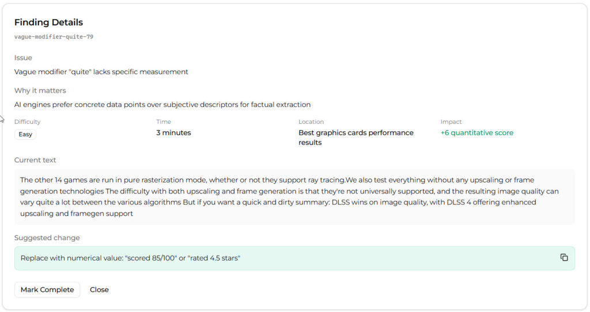The image size is (590, 312).
Task: Click the vague-modifier-quite-79 finding ID
Action: (54, 37)
